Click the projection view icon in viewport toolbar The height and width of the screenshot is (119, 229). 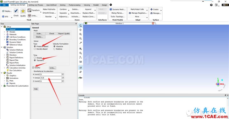[80, 68]
